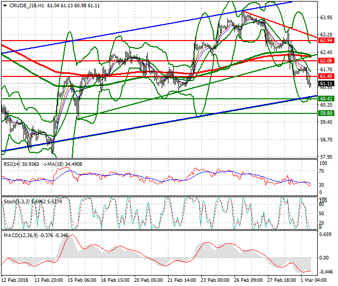This screenshot has height=286, width=338.
Task: Click the 1 Mar 04:00 time label
Action: 314,280
